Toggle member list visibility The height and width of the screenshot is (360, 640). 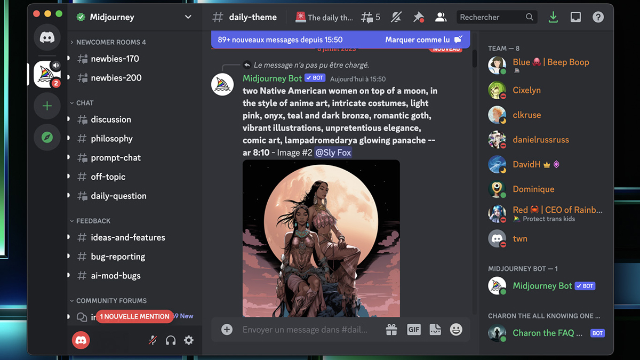pyautogui.click(x=441, y=18)
